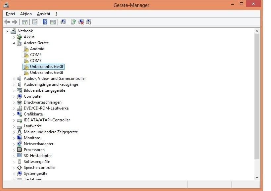The width and height of the screenshot is (271, 191).
Task: Expand the Akkus category
Action: pos(14,37)
